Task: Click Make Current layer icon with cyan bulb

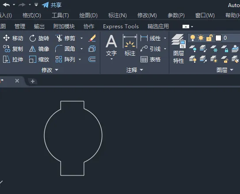Action: pyautogui.click(x=193, y=49)
